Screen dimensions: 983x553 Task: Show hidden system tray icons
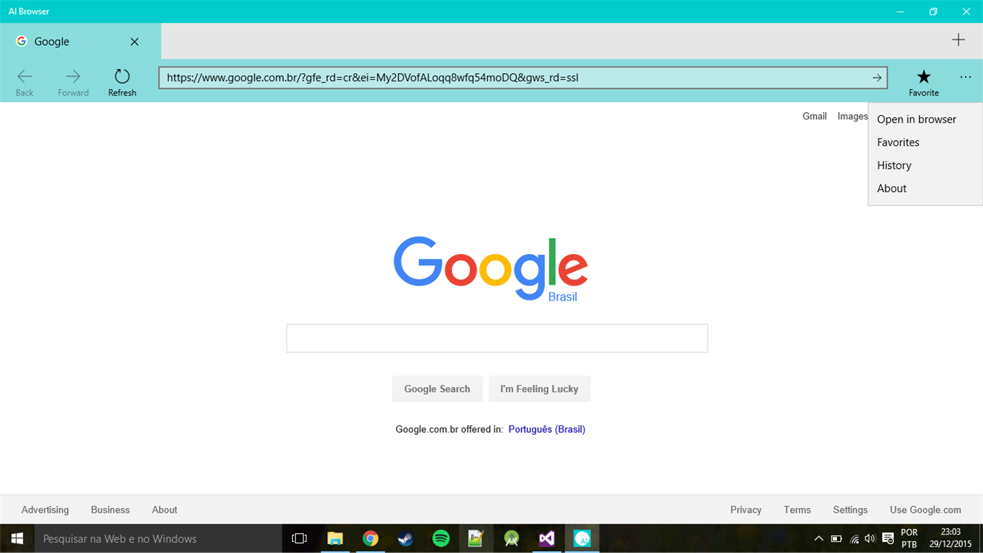pyautogui.click(x=818, y=539)
